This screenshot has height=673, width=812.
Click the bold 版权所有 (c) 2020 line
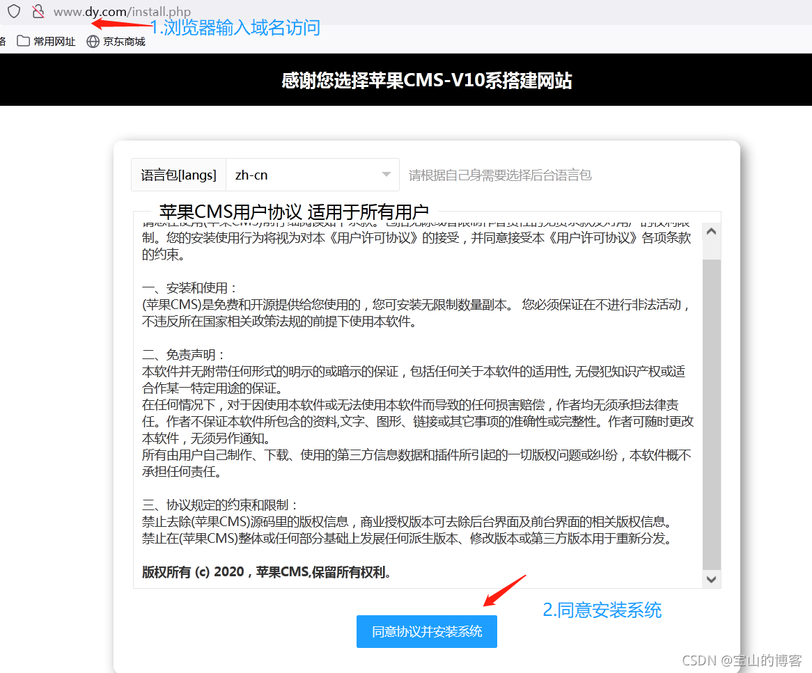point(266,572)
